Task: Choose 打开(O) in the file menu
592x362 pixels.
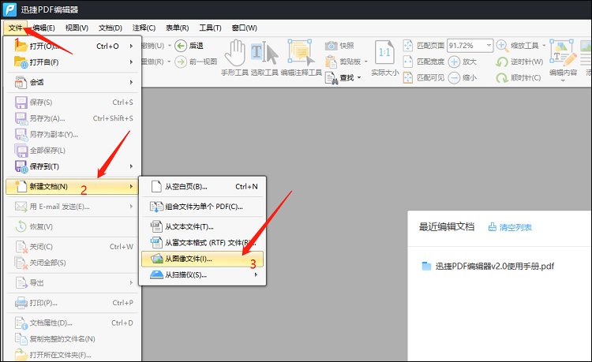Action: pos(73,46)
